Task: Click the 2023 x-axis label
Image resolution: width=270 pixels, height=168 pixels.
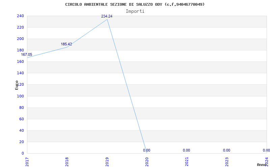Action: coord(227,162)
